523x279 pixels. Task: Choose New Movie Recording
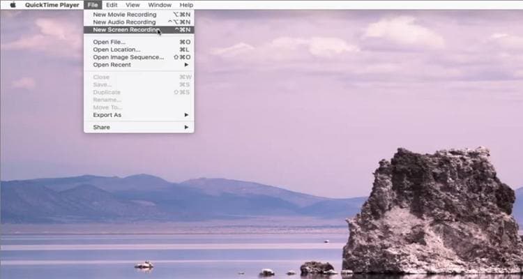tap(139, 15)
